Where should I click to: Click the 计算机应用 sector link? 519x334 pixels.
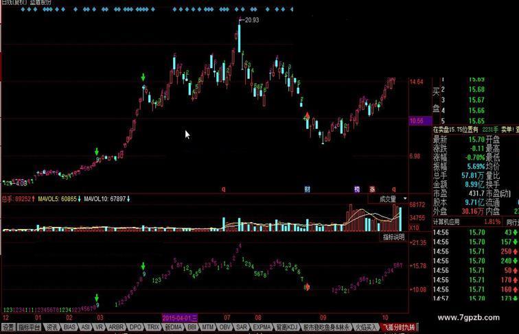[x=446, y=222]
